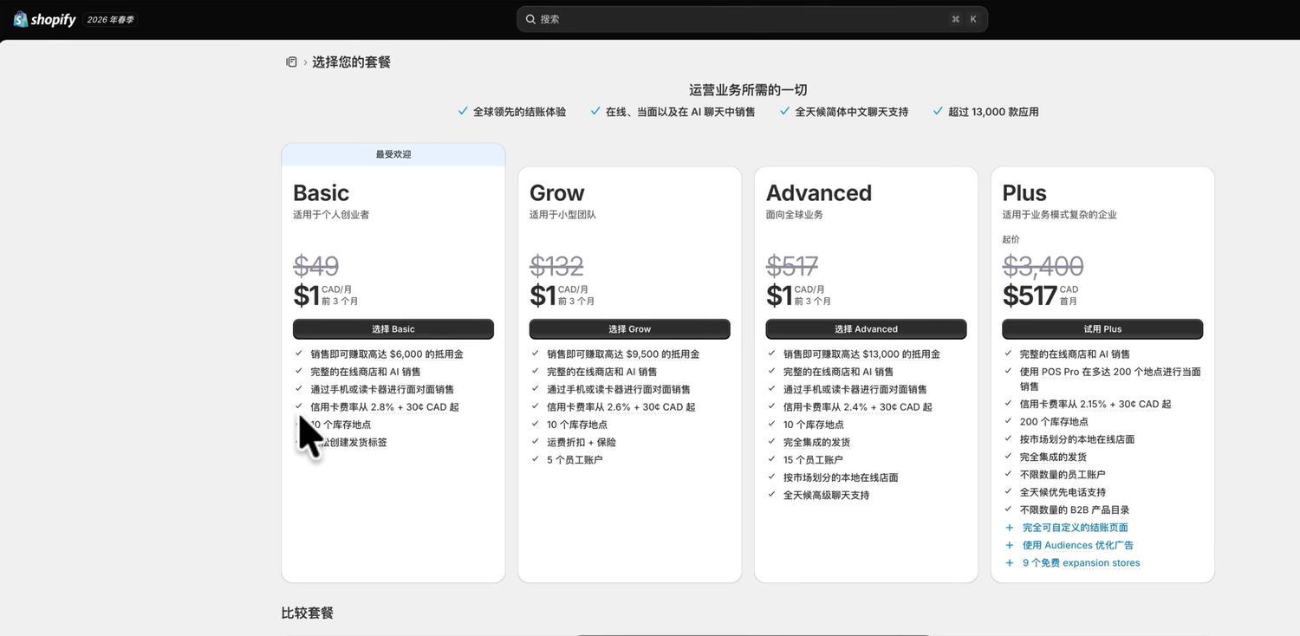Click the 选择您的套餐 breadcrumb title
The image size is (1300, 636).
tap(352, 62)
